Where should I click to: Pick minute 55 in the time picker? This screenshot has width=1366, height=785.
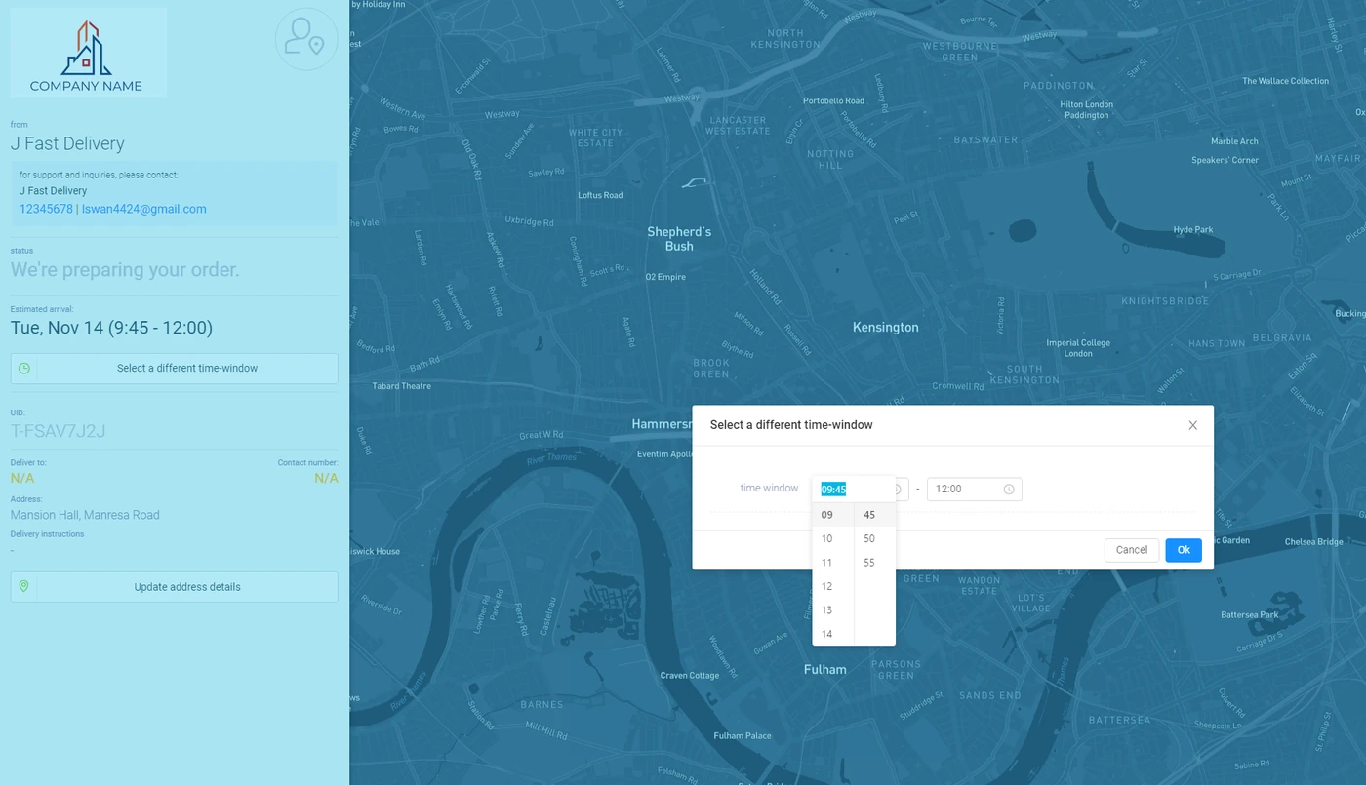point(875,563)
